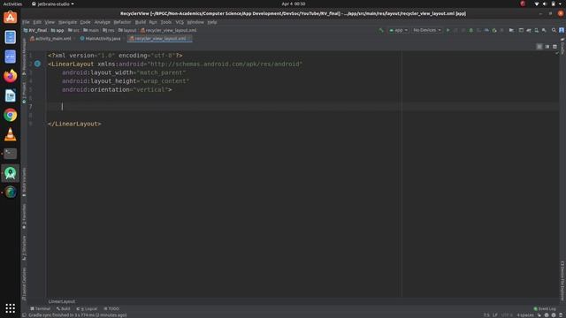Open Favorites side panel
Screen dimensions: 566x318
24,216
